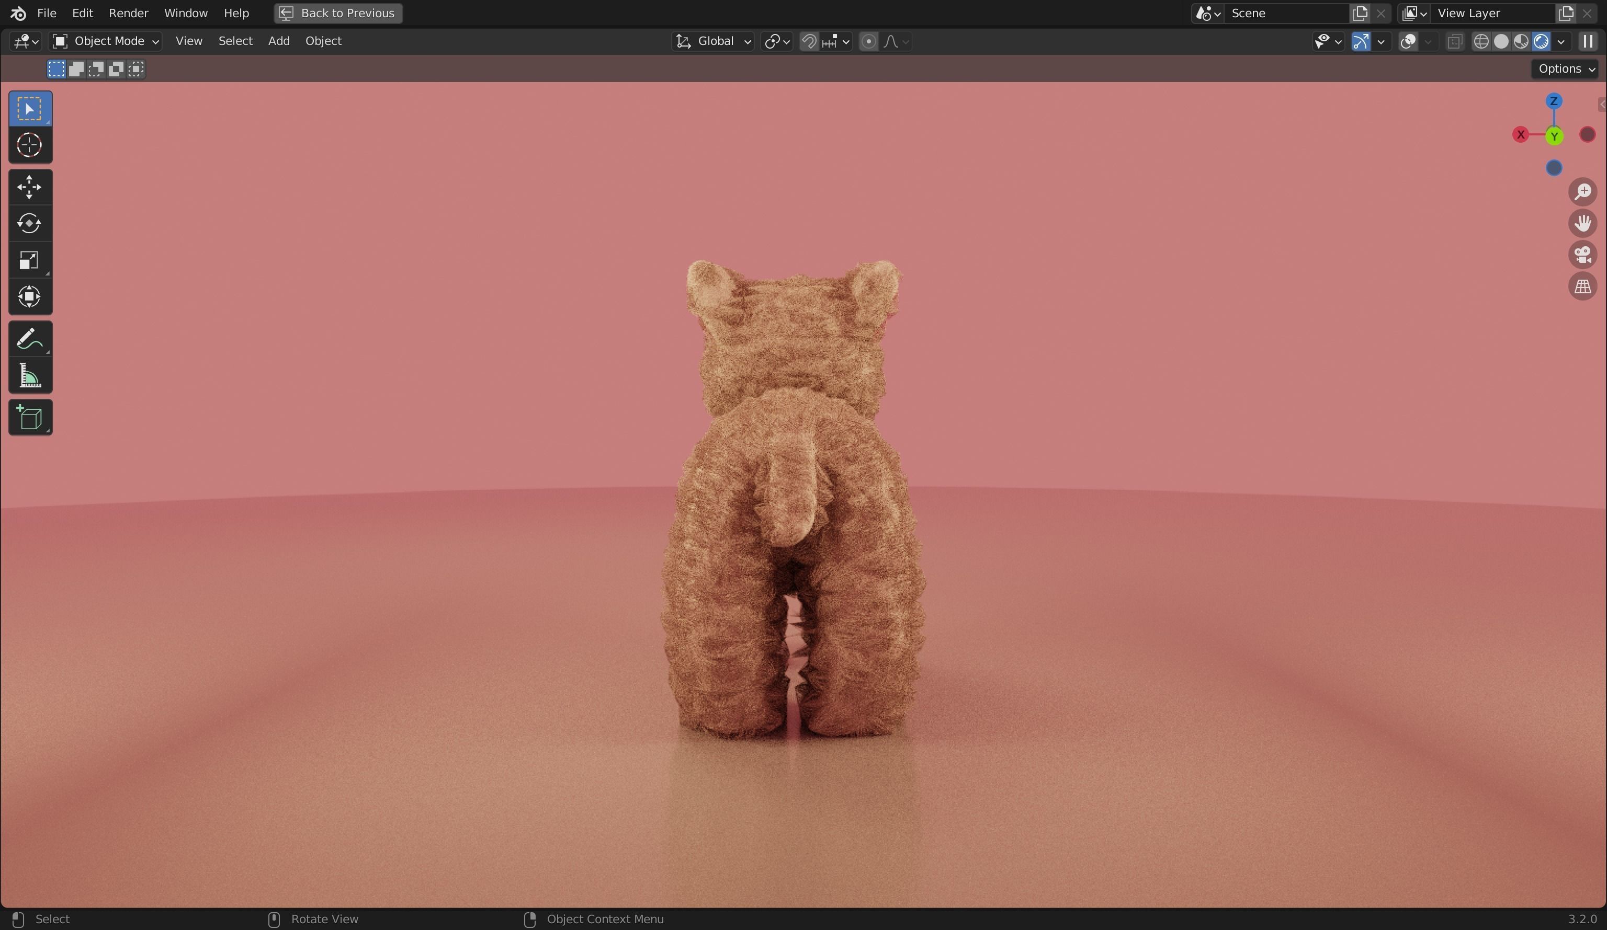Select the Measure ruler tool
The image size is (1607, 930).
click(x=30, y=375)
